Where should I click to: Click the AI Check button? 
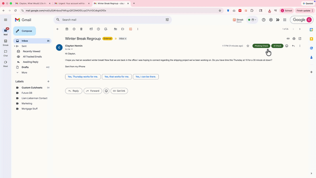(277, 46)
